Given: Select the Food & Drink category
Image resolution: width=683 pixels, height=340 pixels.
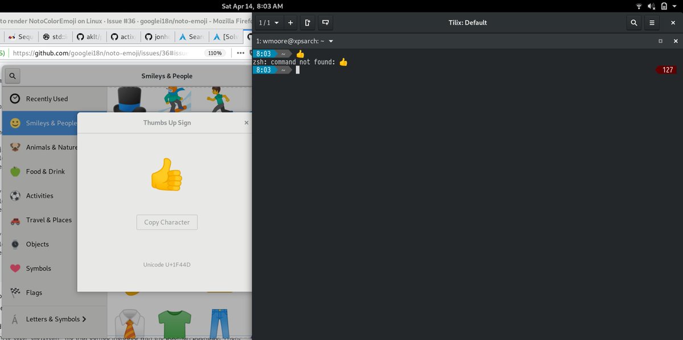Looking at the screenshot, I should [x=40, y=172].
